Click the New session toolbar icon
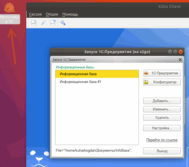189x167 pixels. [34, 23]
